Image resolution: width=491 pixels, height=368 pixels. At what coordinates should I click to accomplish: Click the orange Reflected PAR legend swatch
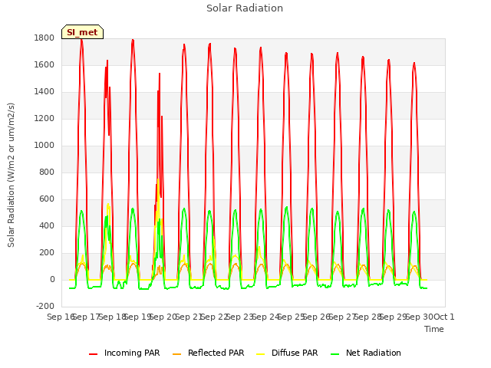pyautogui.click(x=177, y=354)
